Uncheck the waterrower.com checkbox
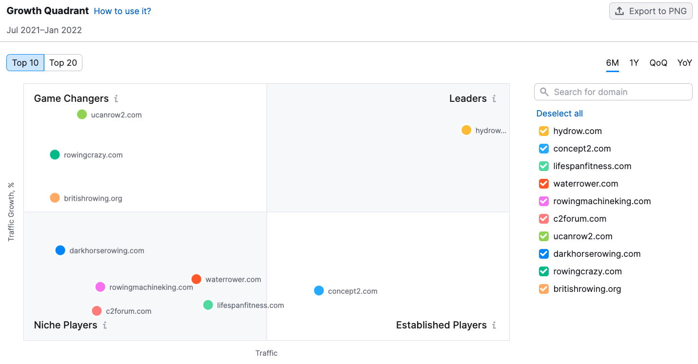 (544, 184)
